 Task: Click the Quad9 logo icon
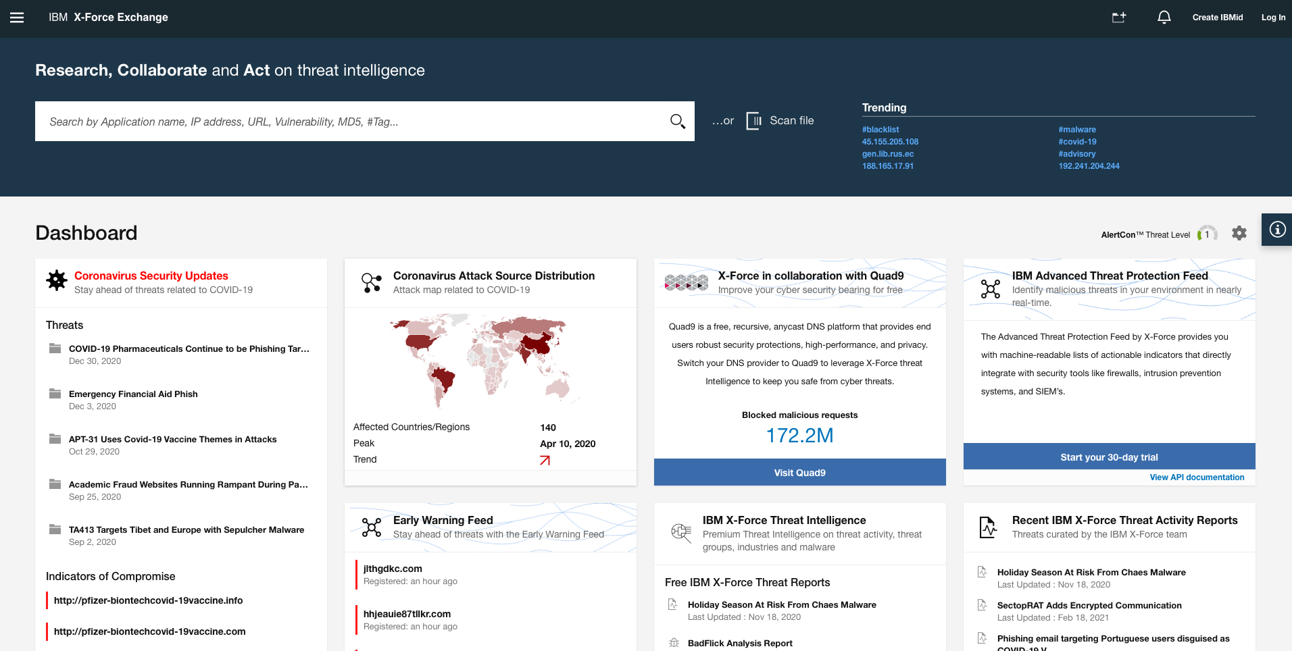(x=686, y=282)
